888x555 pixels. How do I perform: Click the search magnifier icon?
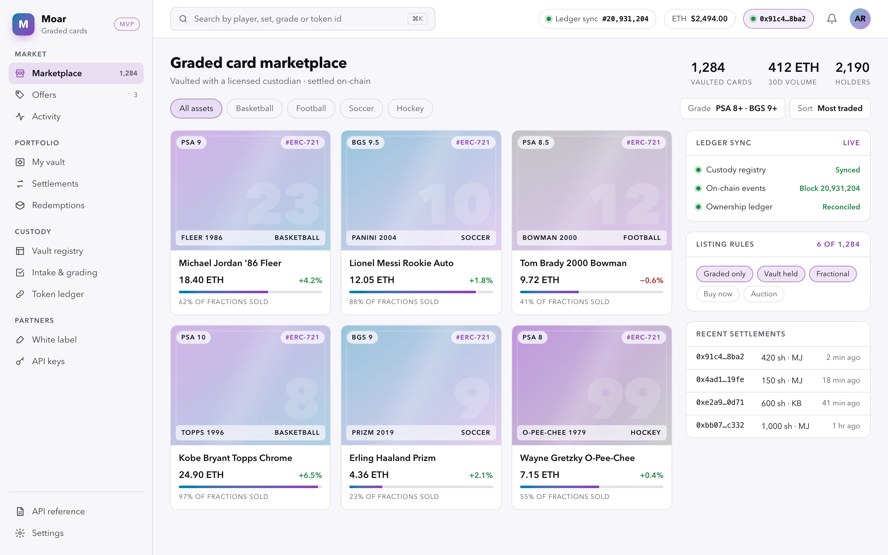point(183,19)
